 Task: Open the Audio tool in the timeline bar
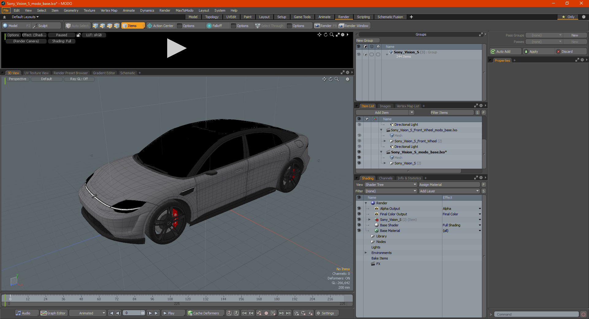pyautogui.click(x=27, y=313)
